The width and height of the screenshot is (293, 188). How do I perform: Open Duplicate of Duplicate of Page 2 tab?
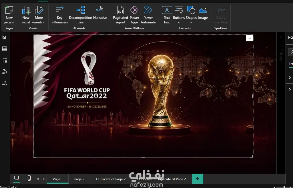point(162,179)
